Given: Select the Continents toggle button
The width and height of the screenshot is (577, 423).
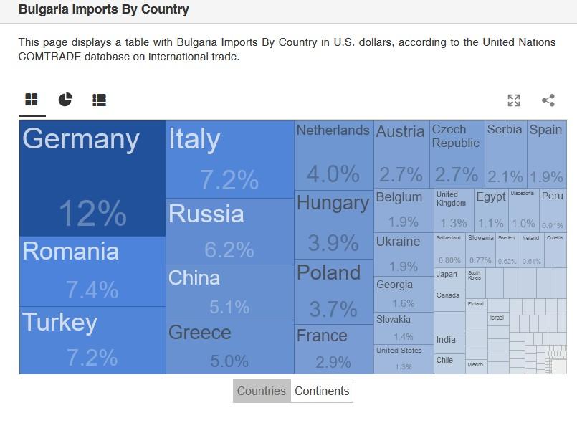Looking at the screenshot, I should [x=322, y=391].
